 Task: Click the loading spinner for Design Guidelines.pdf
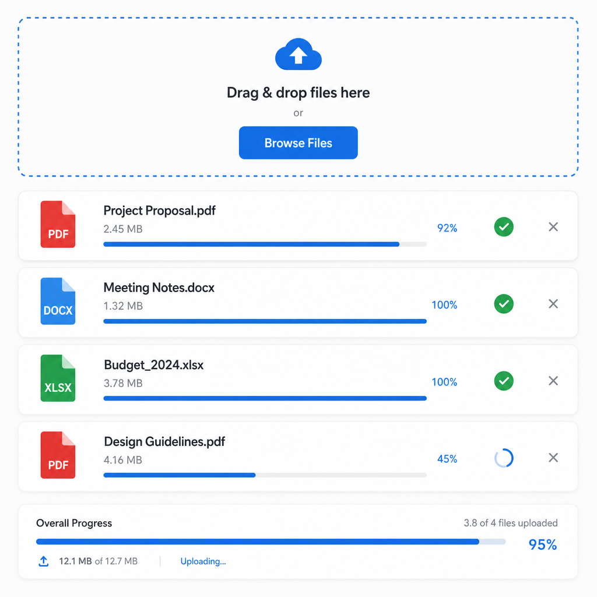click(504, 458)
